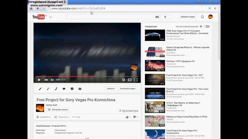Click channel watermark in video corner
This screenshot has width=248, height=139.
pos(134,67)
